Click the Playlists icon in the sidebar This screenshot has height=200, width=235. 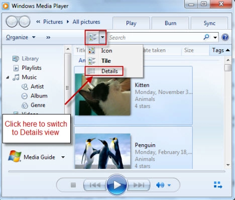pyautogui.click(x=16, y=68)
